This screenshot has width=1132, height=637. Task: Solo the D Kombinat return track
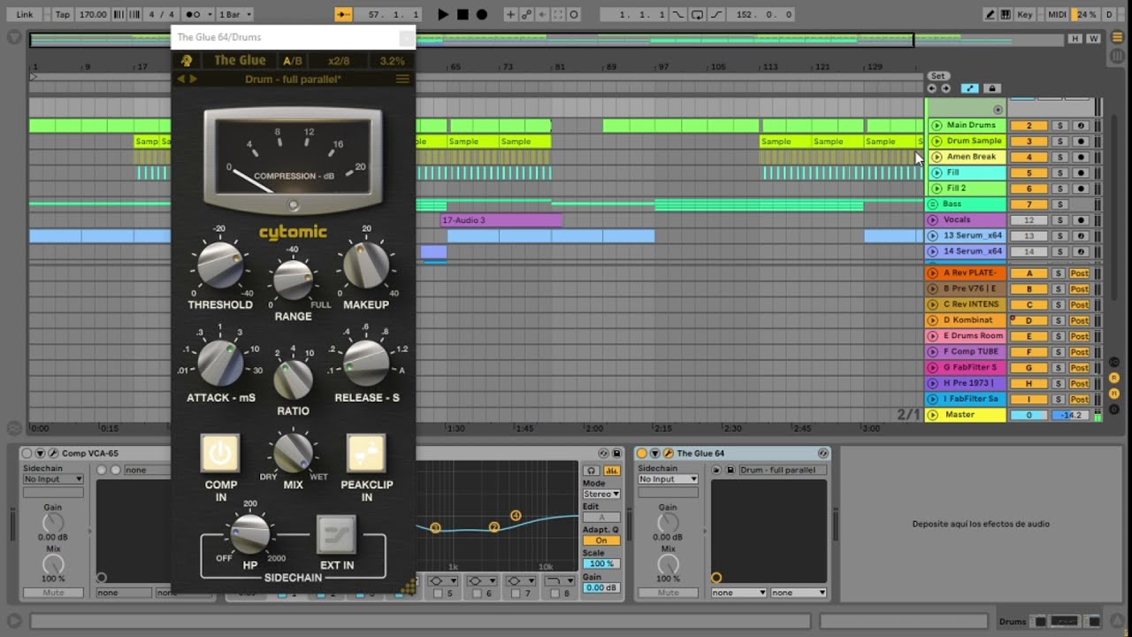1059,320
